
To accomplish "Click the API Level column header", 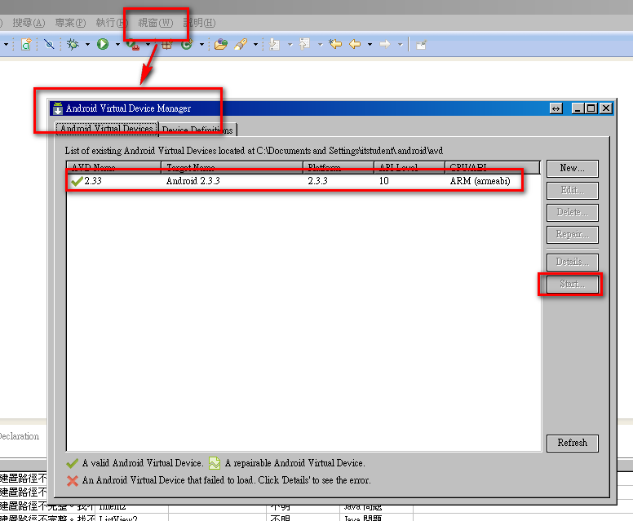I will 409,167.
